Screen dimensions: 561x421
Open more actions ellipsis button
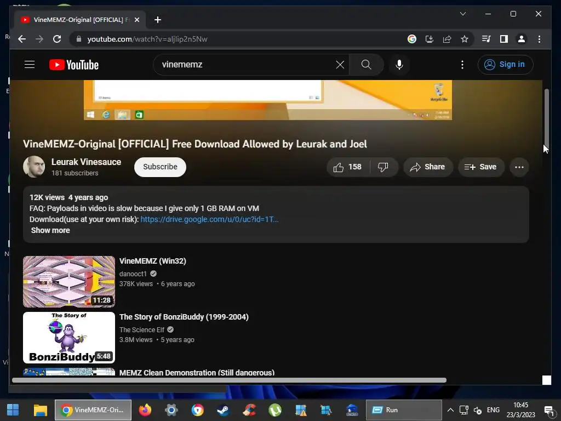click(519, 167)
